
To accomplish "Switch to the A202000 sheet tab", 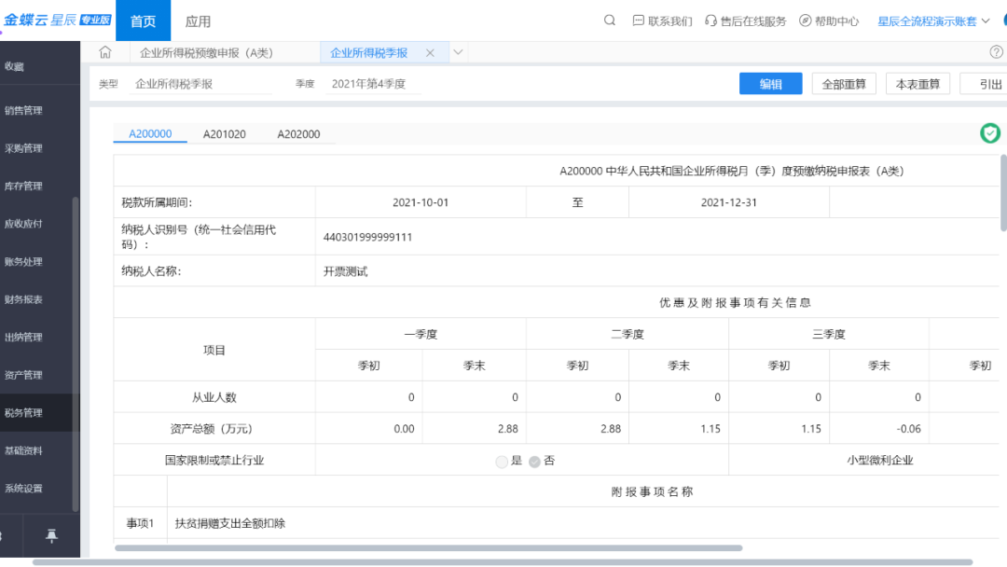I will (x=298, y=134).
